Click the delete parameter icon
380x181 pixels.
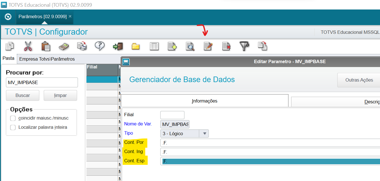pyautogui.click(x=226, y=46)
